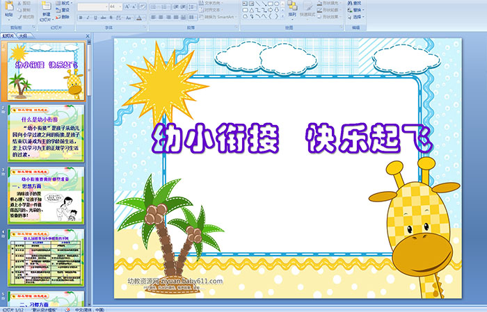Open the Character Spacing (AV) dropdown
The image size is (487, 312).
pos(119,17)
